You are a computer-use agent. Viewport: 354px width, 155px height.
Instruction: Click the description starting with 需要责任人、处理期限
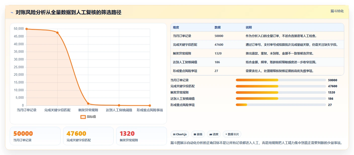pos(280,71)
